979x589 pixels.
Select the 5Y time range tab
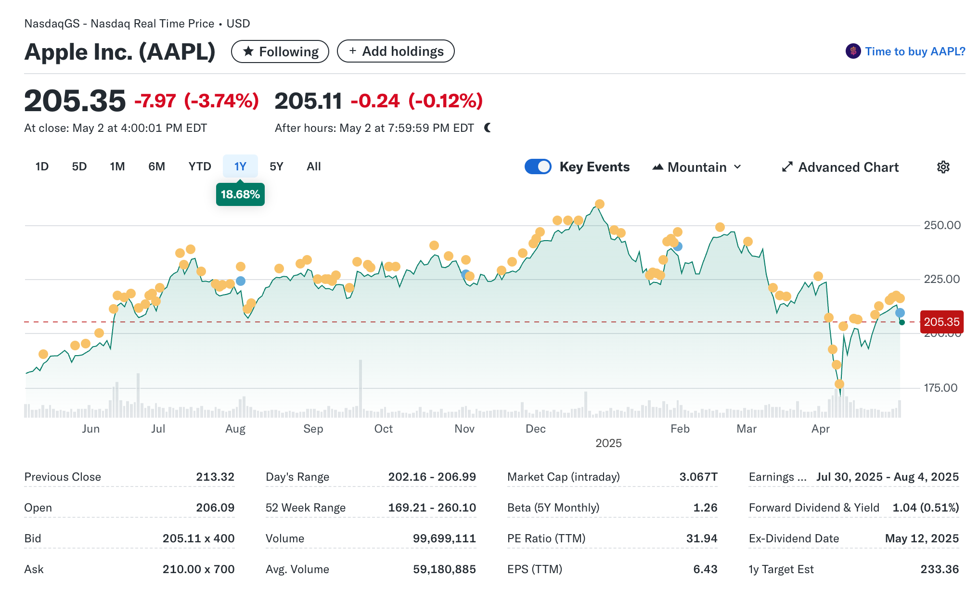[x=276, y=166]
